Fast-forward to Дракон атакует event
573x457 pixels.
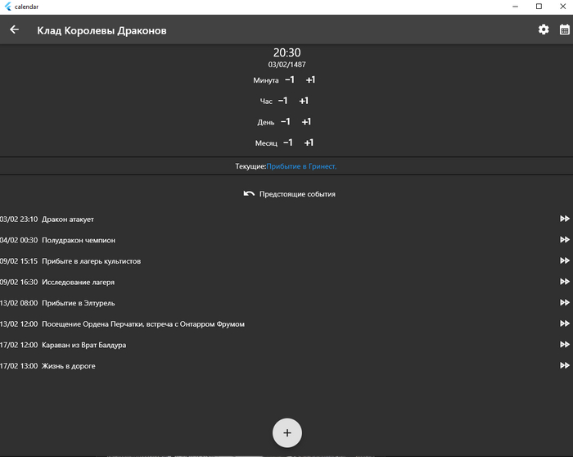tap(565, 219)
